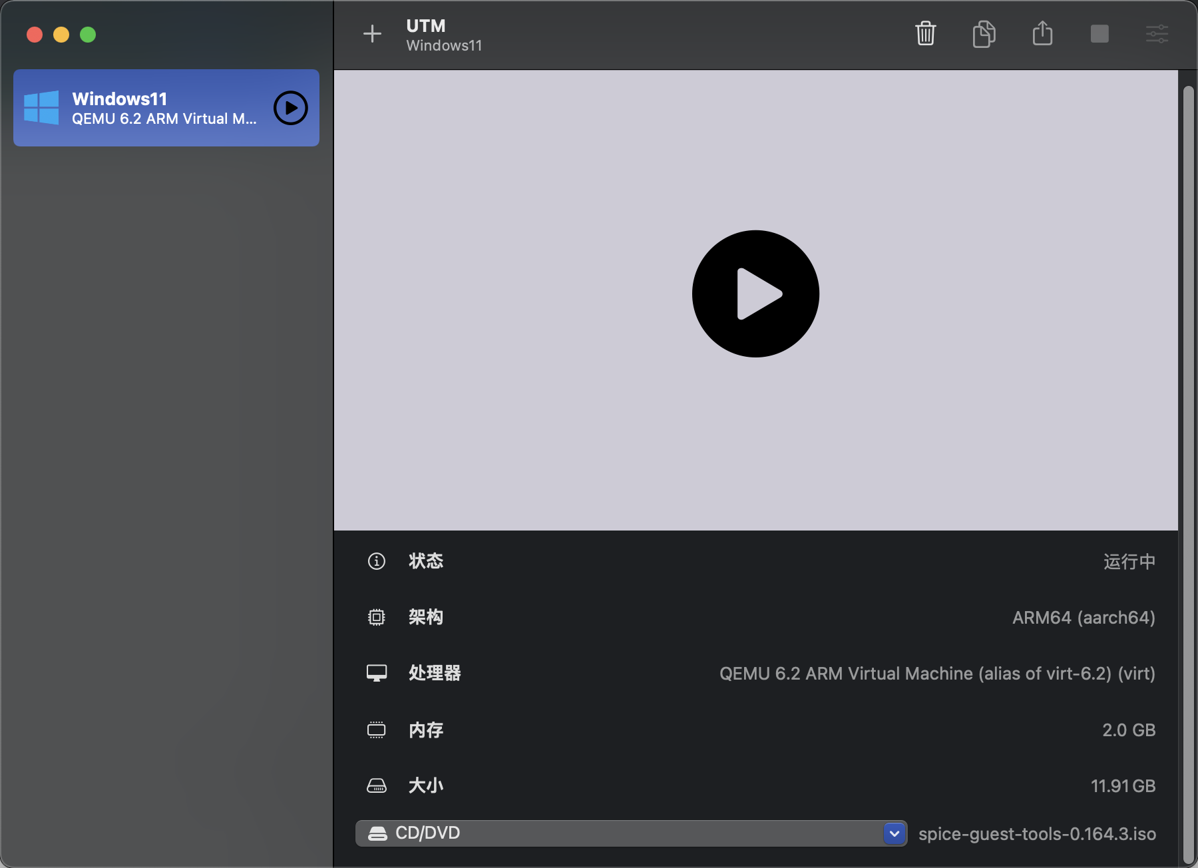Click the ARM64 (aarch64) value
This screenshot has height=868, width=1198.
pos(1083,617)
